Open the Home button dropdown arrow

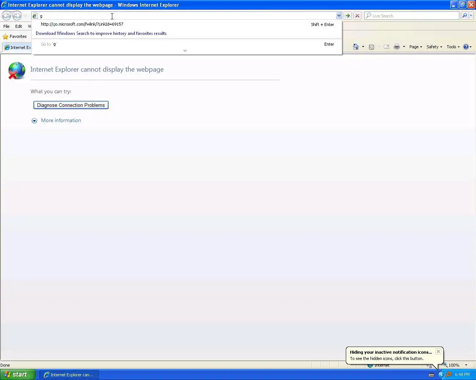363,47
